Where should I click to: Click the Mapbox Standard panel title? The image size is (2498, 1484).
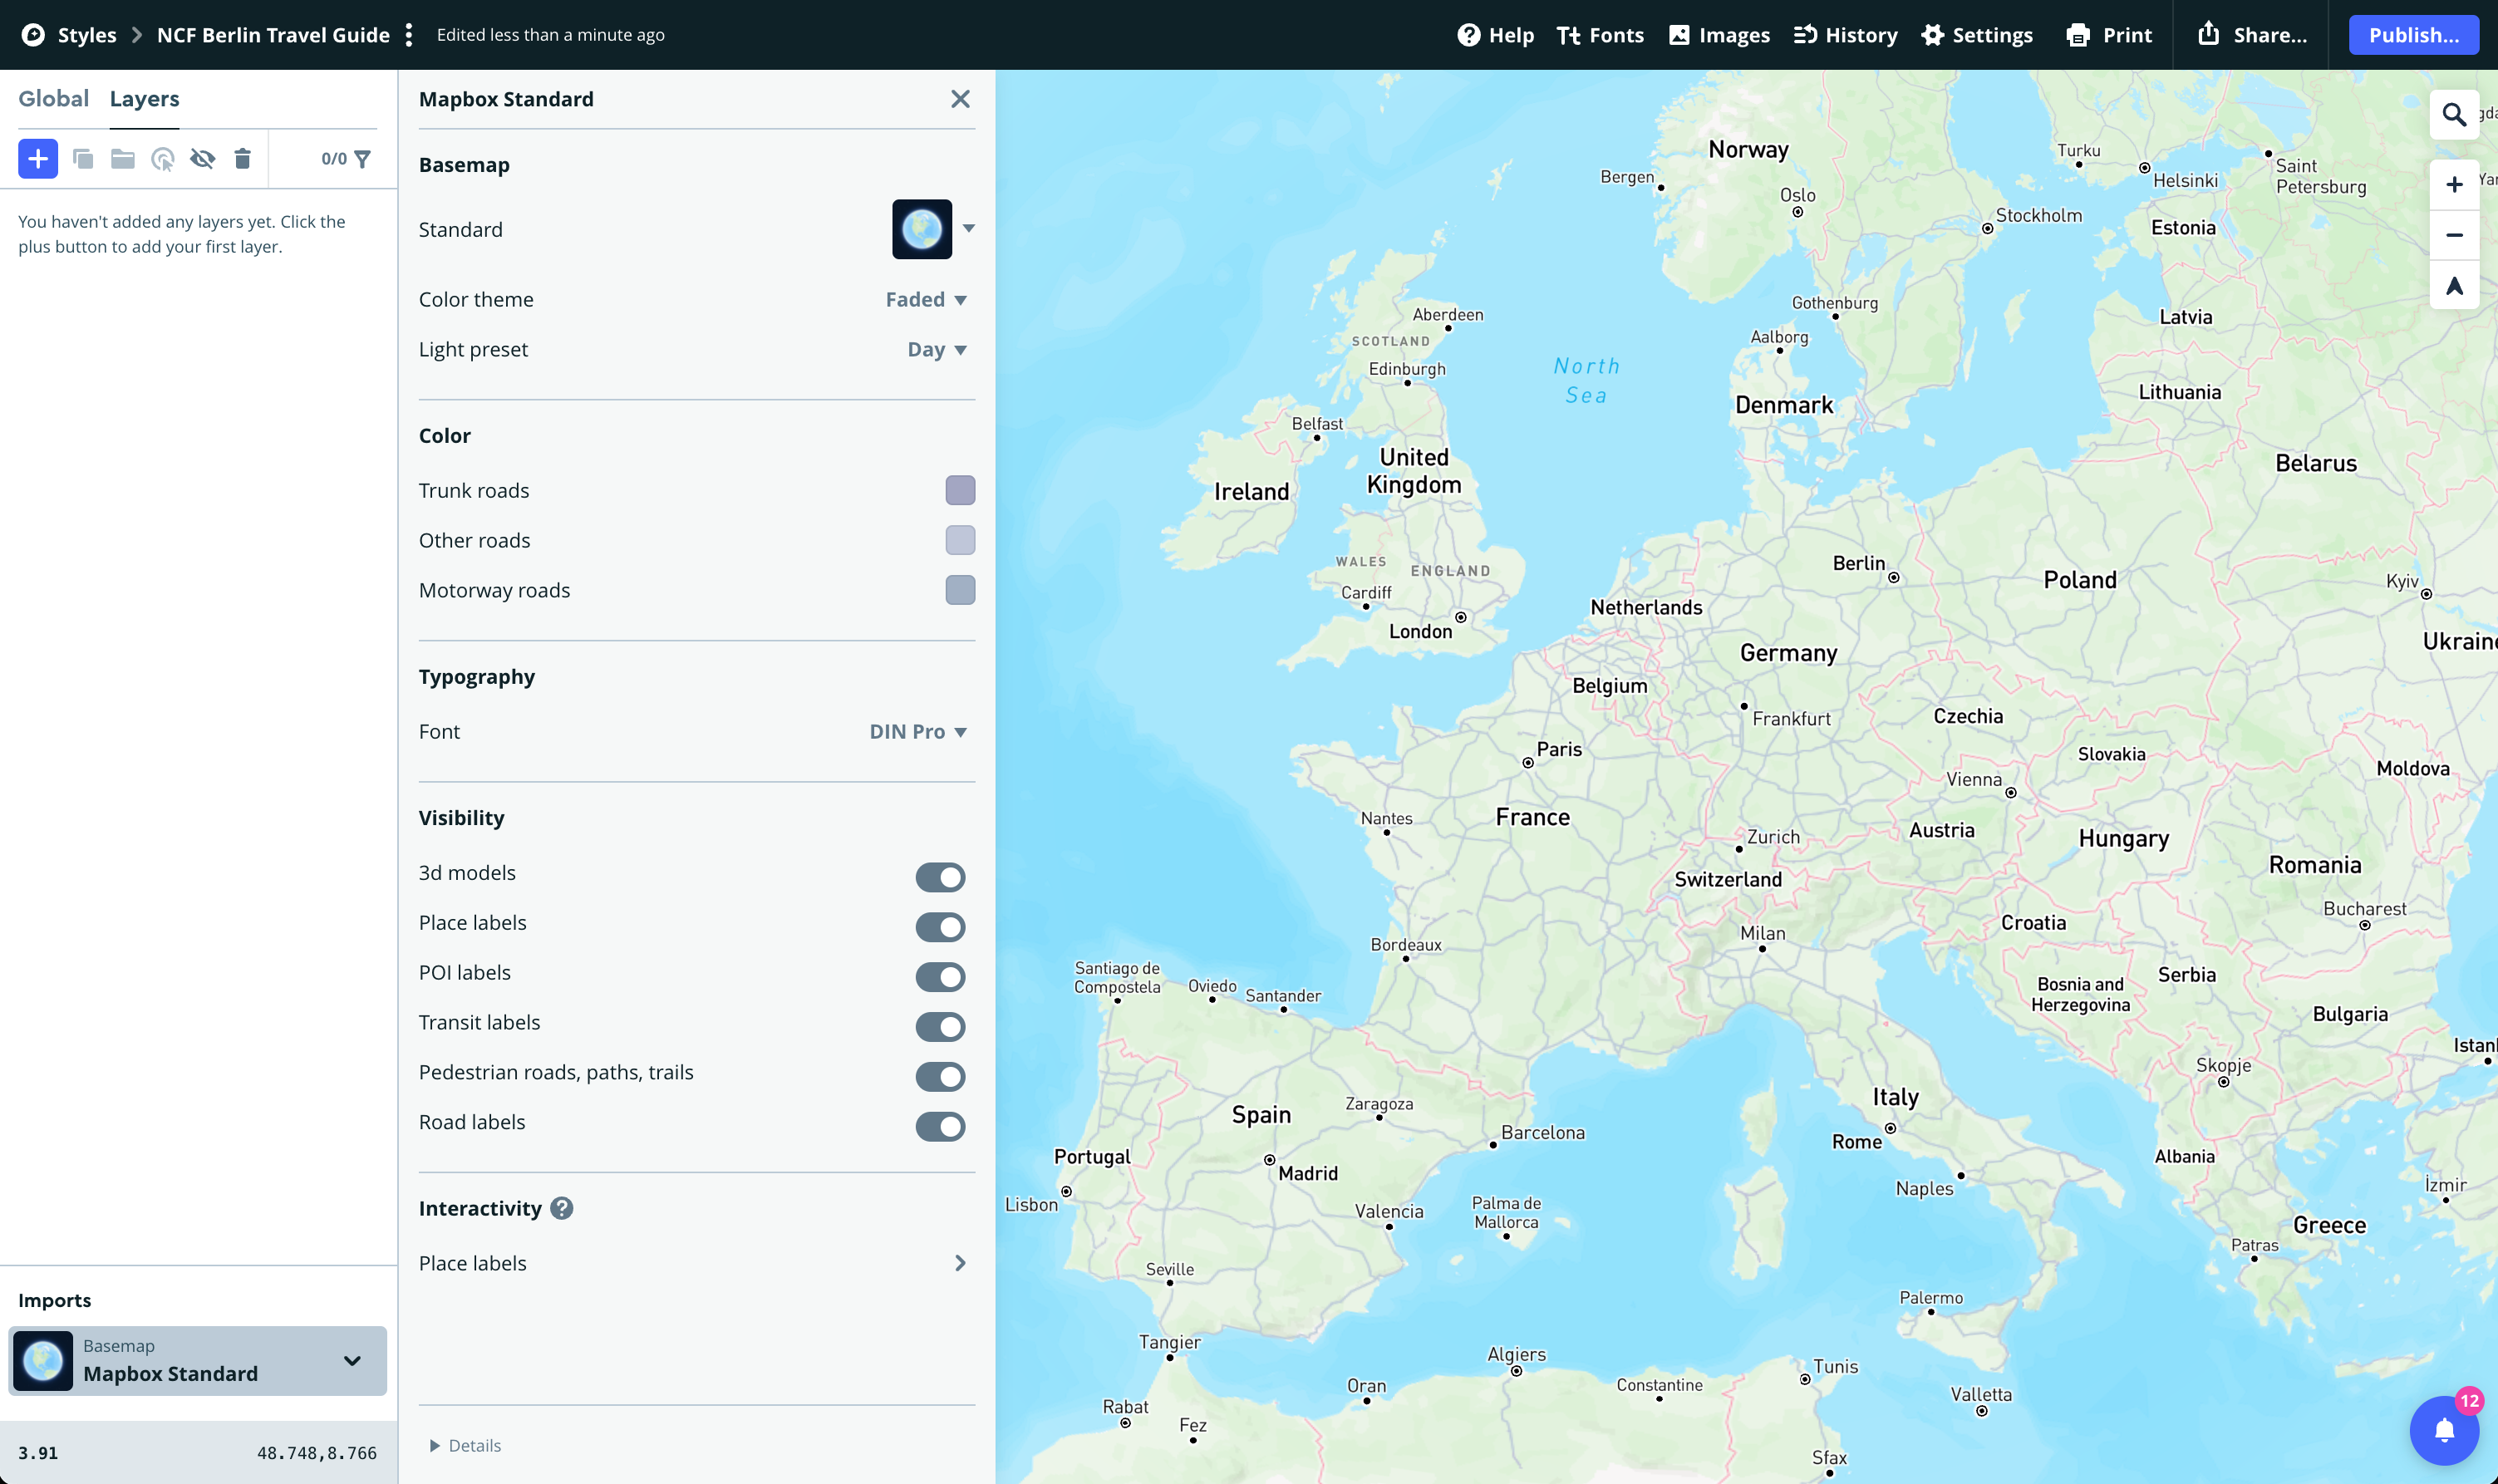click(x=506, y=99)
